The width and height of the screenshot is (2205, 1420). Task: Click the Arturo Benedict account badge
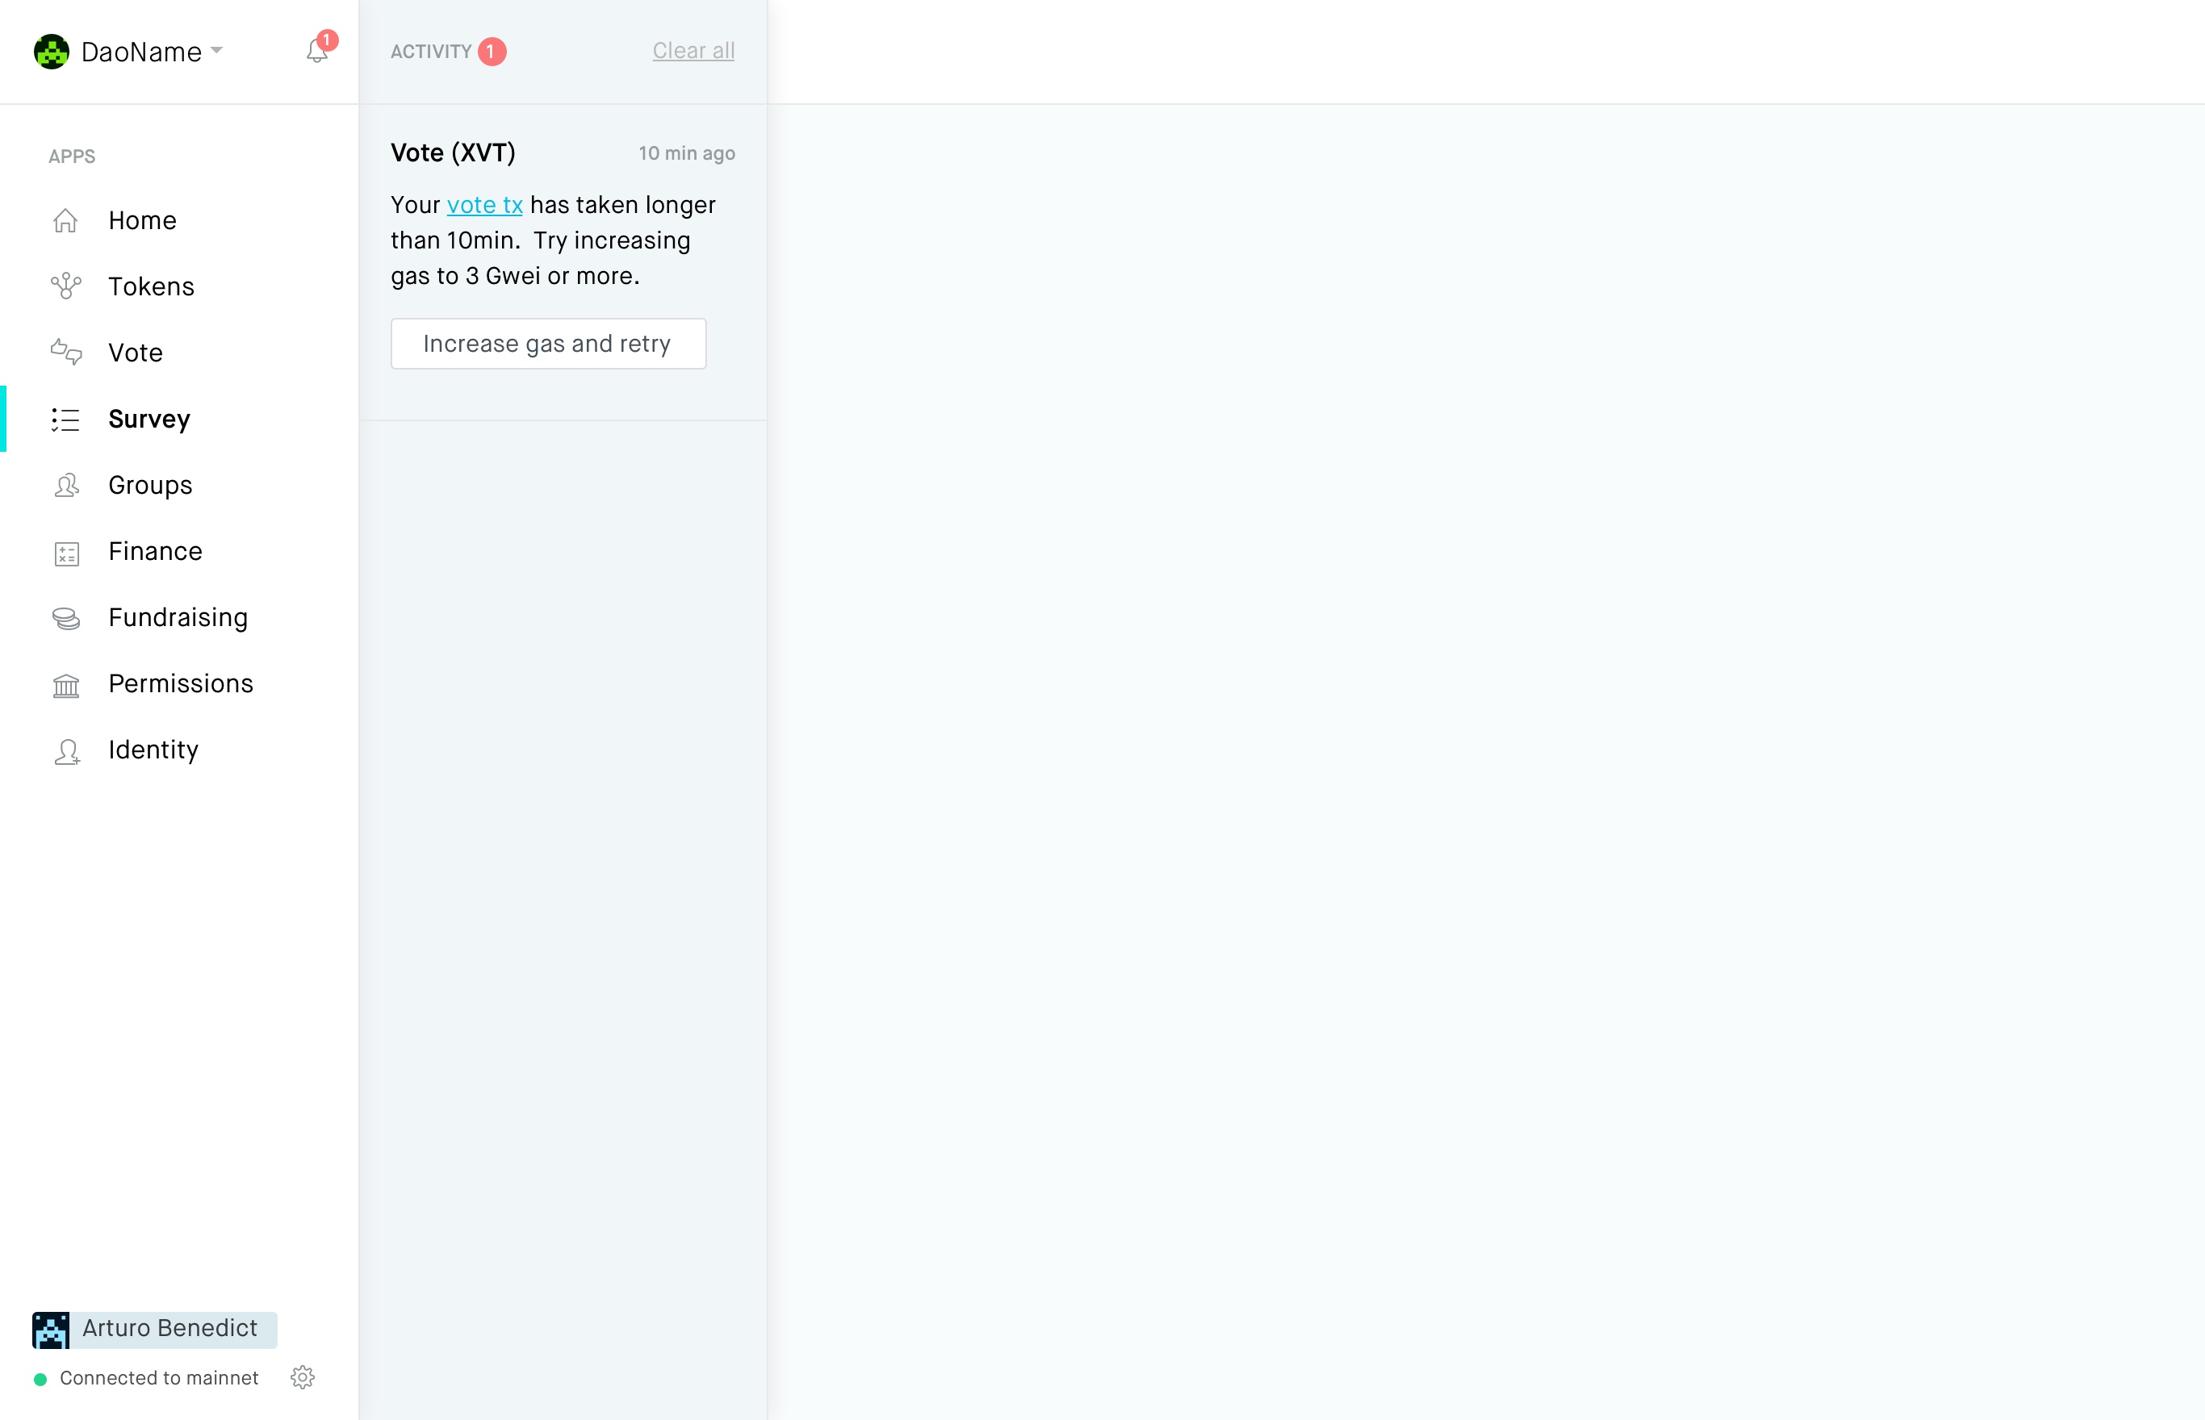point(155,1330)
